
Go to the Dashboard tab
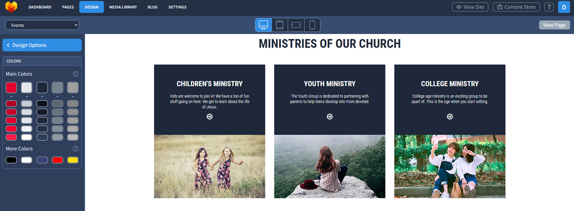pyautogui.click(x=40, y=7)
